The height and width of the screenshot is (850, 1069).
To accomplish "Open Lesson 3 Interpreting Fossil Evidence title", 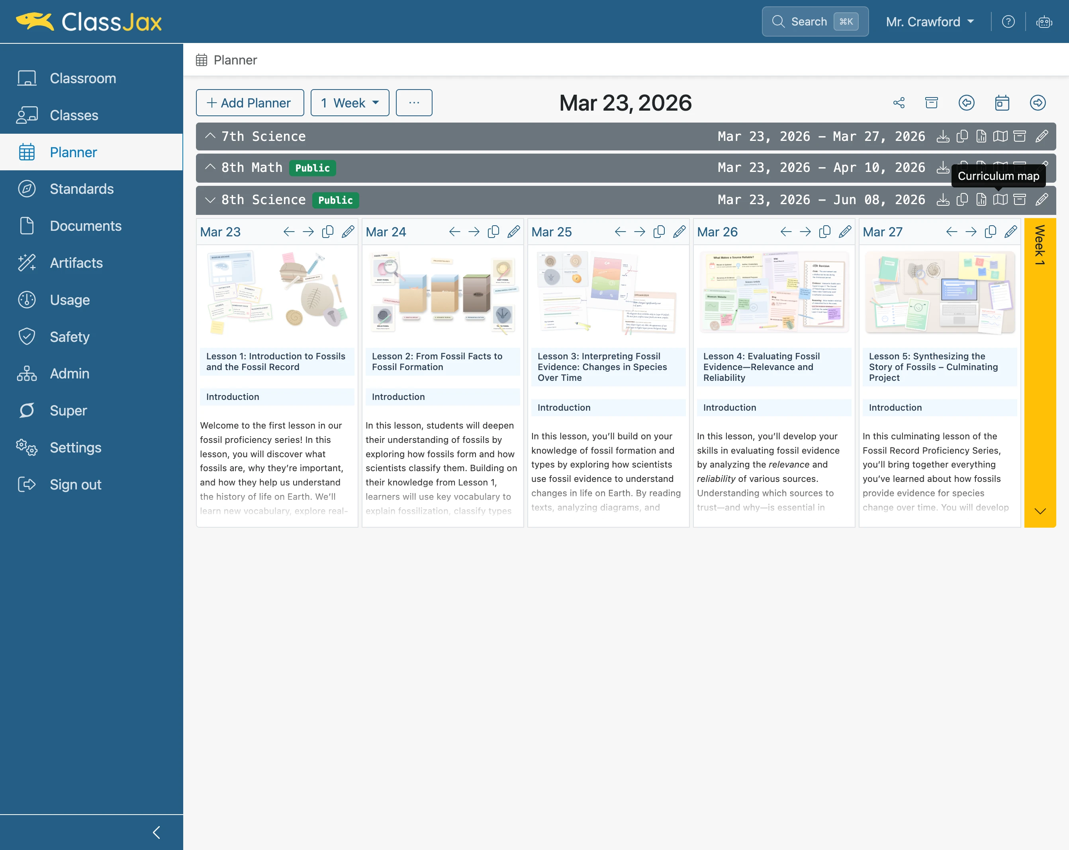I will (x=608, y=367).
